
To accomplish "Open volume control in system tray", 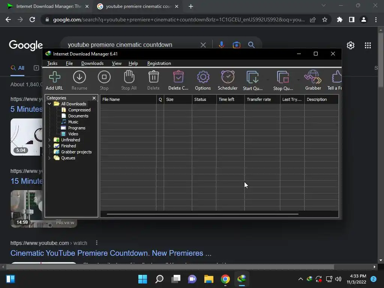I will point(338,279).
